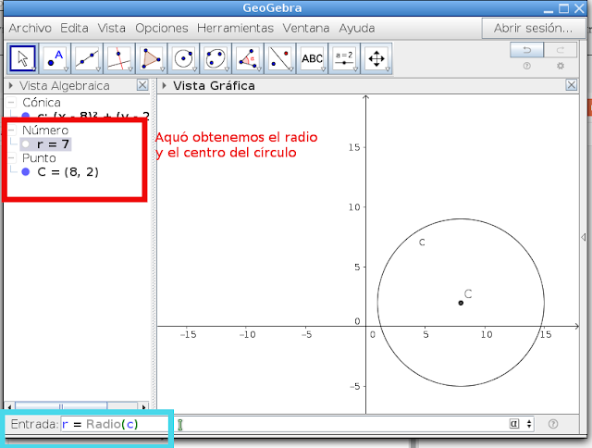Select the New Point tool

55,58
